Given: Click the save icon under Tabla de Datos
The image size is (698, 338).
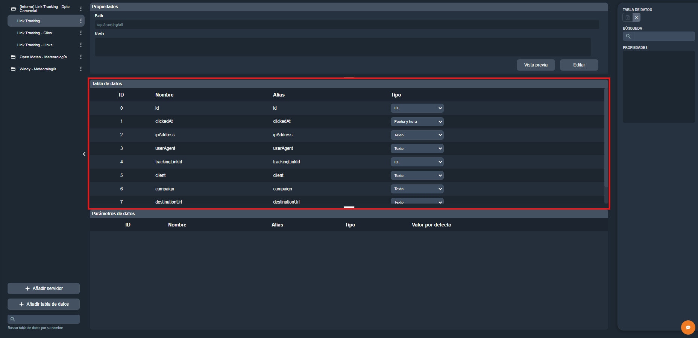Looking at the screenshot, I should click(627, 18).
